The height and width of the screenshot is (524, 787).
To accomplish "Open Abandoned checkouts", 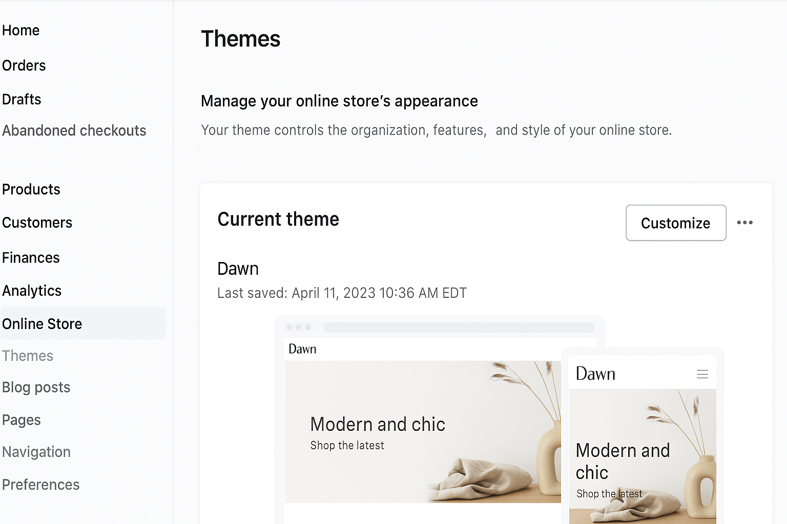I will tap(74, 130).
